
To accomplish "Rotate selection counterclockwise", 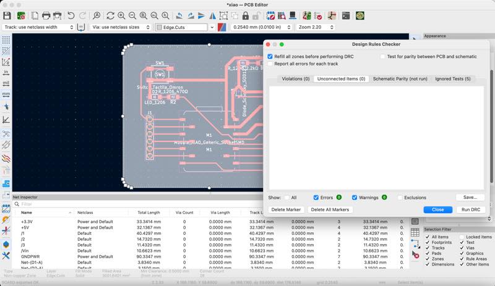I will tap(179, 15).
